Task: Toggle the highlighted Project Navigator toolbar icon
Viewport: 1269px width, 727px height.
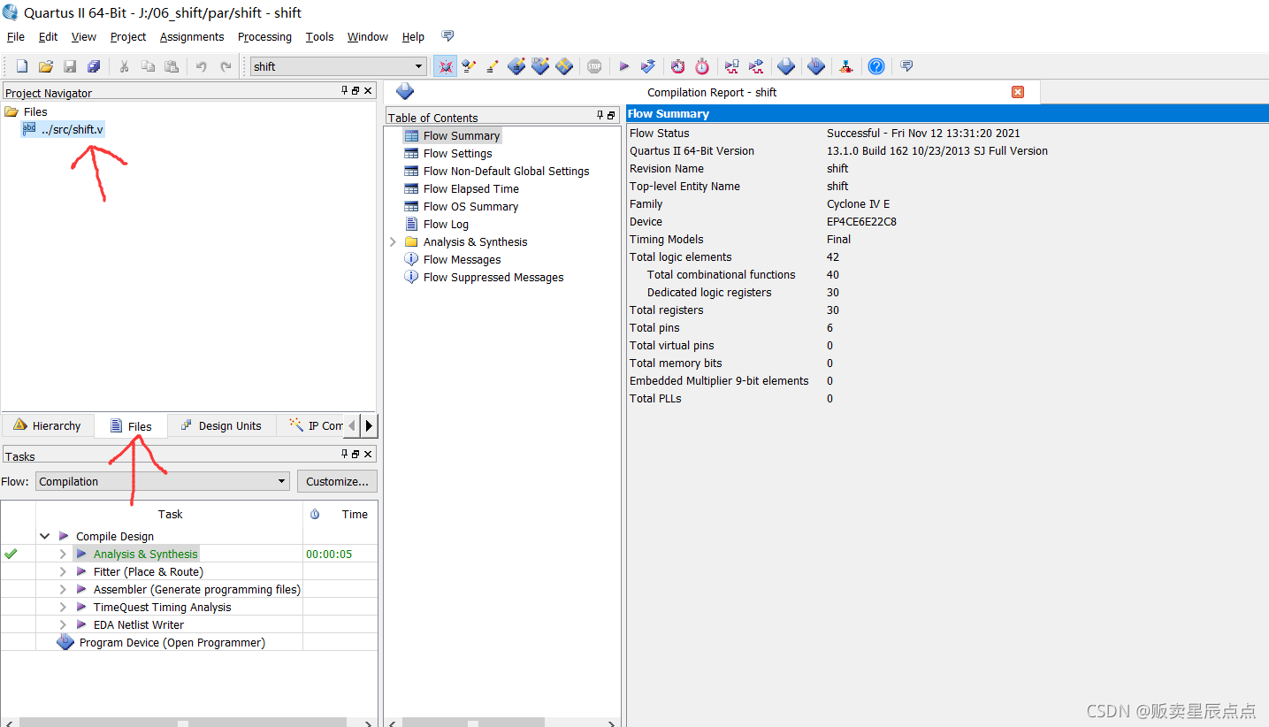Action: coord(445,66)
